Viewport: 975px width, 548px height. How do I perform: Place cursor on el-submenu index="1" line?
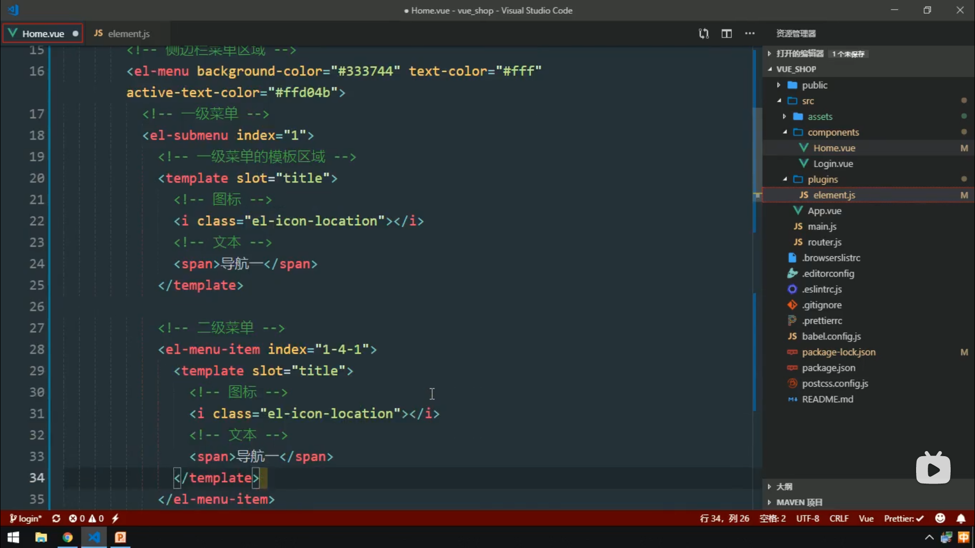click(x=229, y=135)
